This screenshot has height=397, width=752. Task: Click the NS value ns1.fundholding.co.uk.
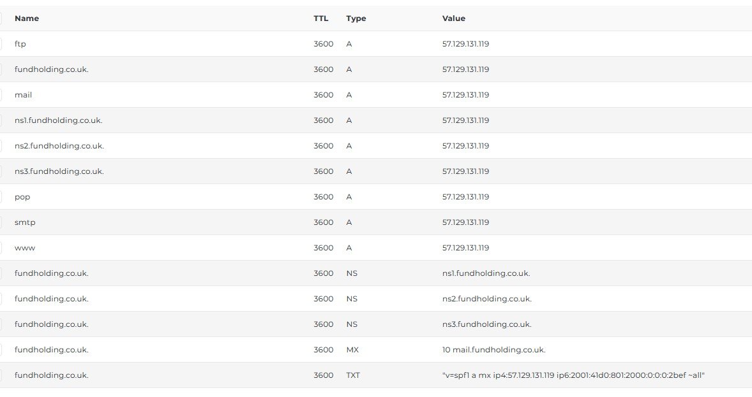486,273
